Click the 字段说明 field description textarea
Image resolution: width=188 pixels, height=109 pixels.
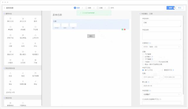[x=162, y=36]
